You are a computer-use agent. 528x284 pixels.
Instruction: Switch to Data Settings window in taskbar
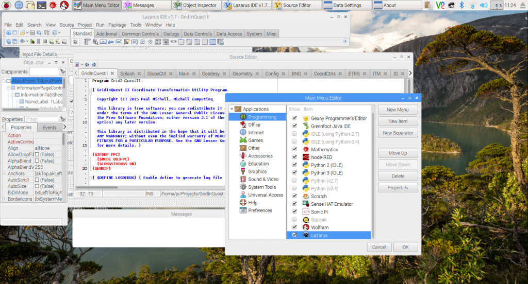pos(347,5)
